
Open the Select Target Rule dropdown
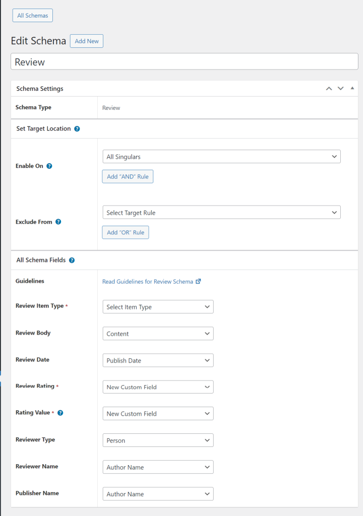pyautogui.click(x=221, y=213)
